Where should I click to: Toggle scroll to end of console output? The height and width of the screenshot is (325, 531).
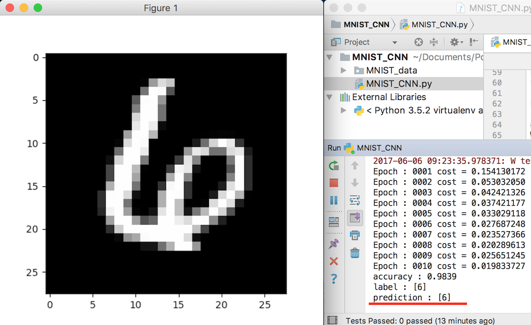355,218
